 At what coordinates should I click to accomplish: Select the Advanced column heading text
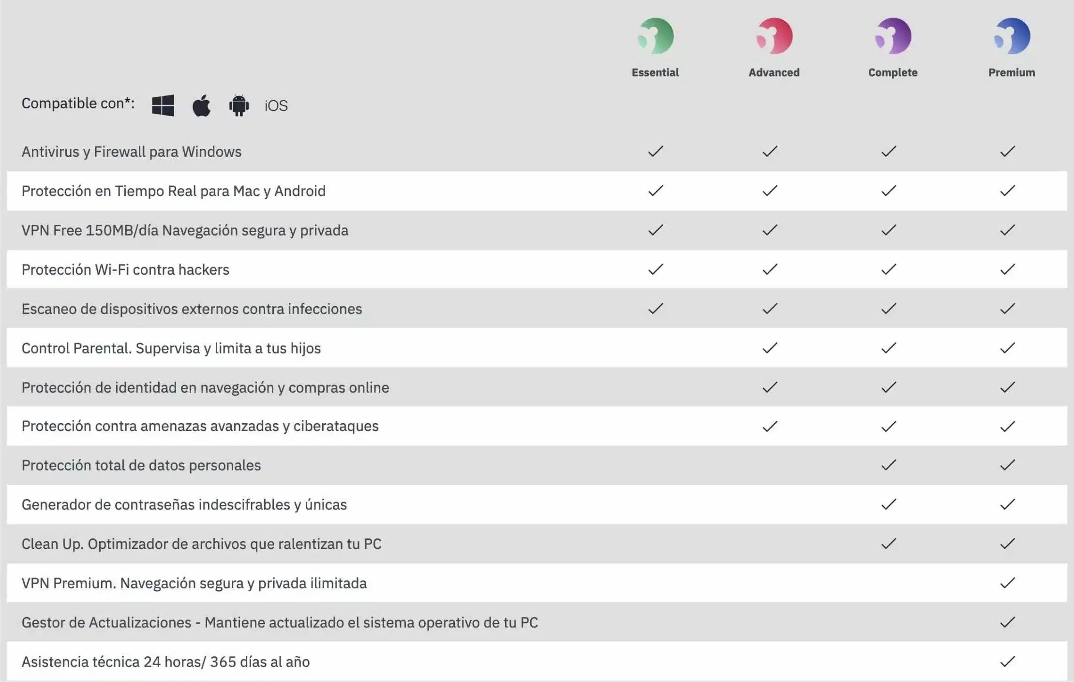tap(774, 73)
